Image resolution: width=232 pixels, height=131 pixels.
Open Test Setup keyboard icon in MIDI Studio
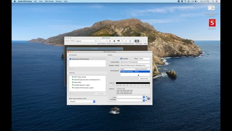(x=119, y=41)
